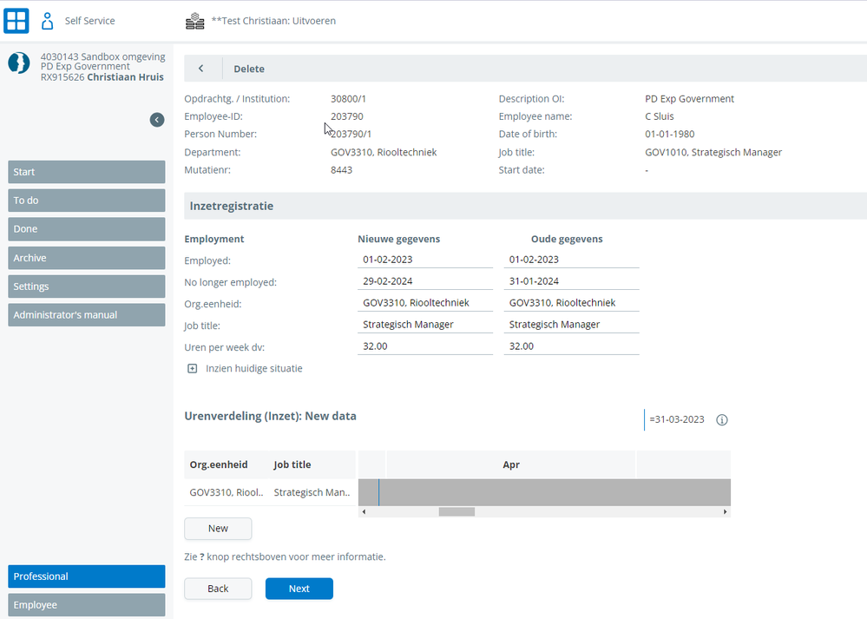Screen dimensions: 867x619
Task: Click the gray timeline bar for GOV3310
Action: click(x=545, y=492)
